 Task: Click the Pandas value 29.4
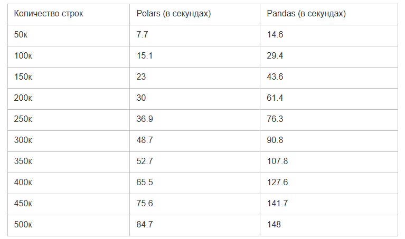(x=276, y=56)
